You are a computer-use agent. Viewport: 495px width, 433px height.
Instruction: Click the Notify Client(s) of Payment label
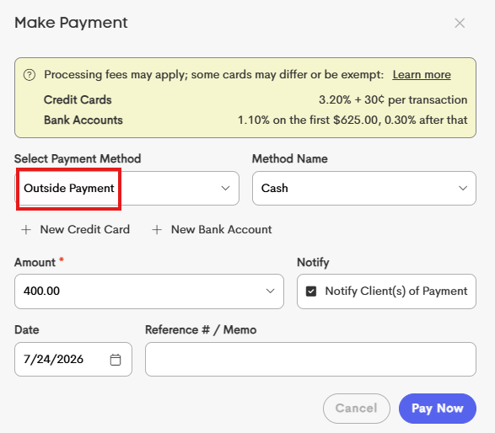click(x=396, y=291)
